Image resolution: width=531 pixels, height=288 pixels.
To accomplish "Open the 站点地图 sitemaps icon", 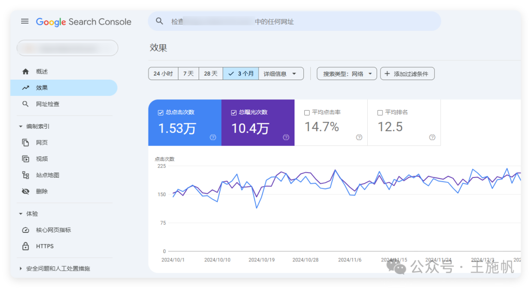I will pyautogui.click(x=25, y=174).
